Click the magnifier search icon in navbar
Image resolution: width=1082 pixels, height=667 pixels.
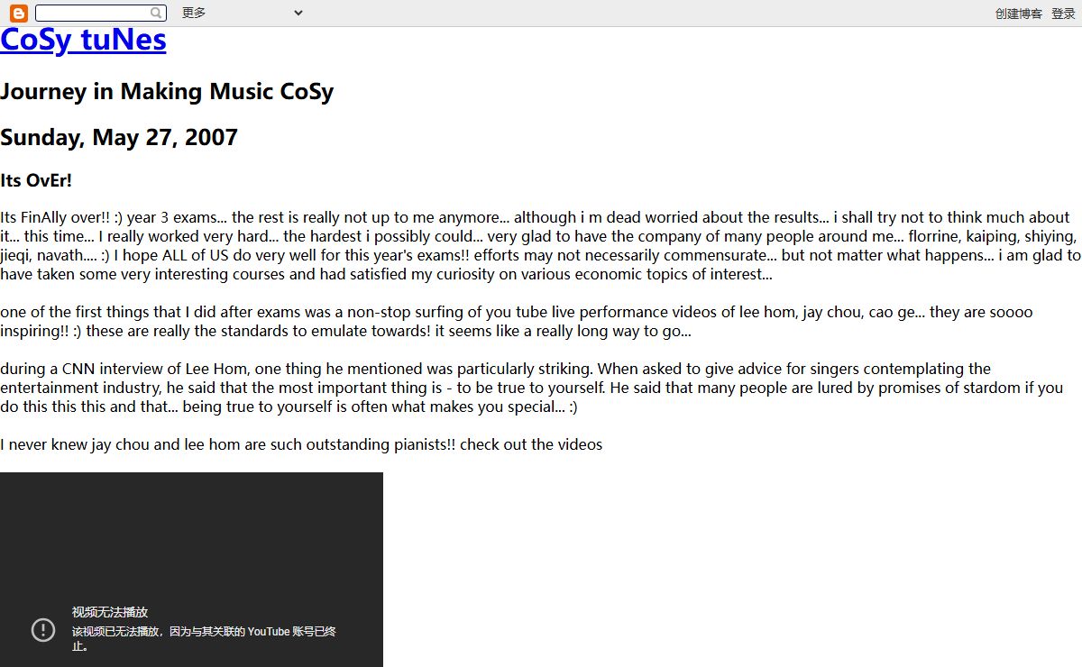click(157, 13)
